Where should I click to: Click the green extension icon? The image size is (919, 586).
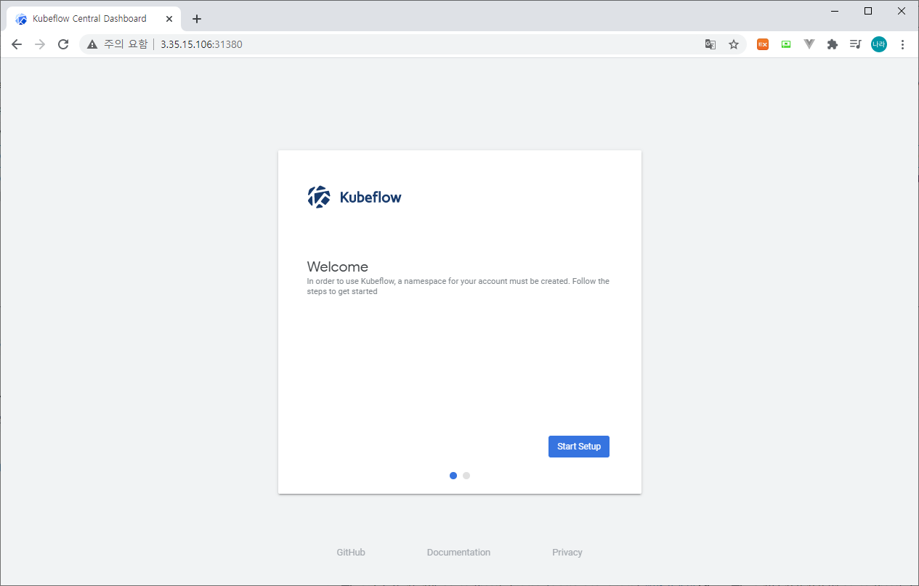[x=786, y=44]
